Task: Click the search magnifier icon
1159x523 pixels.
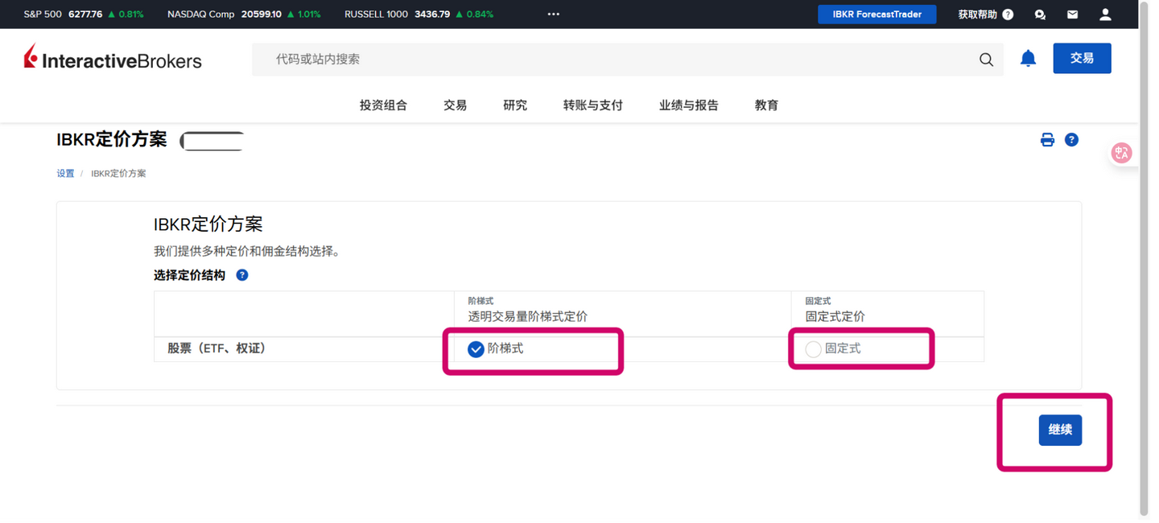Action: (986, 59)
